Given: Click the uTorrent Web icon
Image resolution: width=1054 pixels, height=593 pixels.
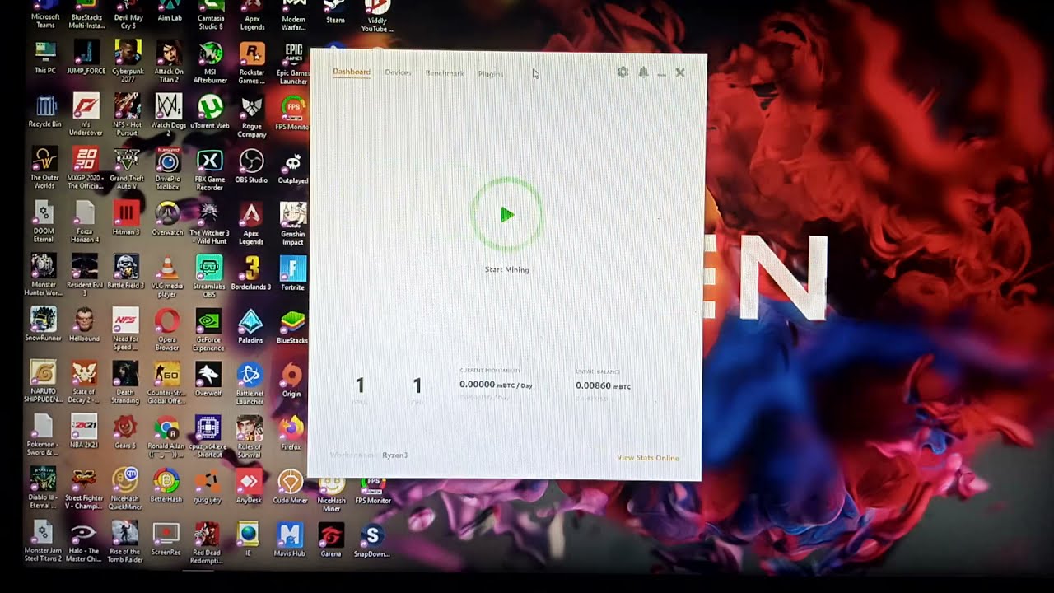Looking at the screenshot, I should click(210, 111).
